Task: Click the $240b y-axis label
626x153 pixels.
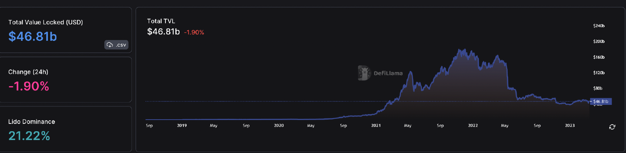Action: (x=599, y=26)
